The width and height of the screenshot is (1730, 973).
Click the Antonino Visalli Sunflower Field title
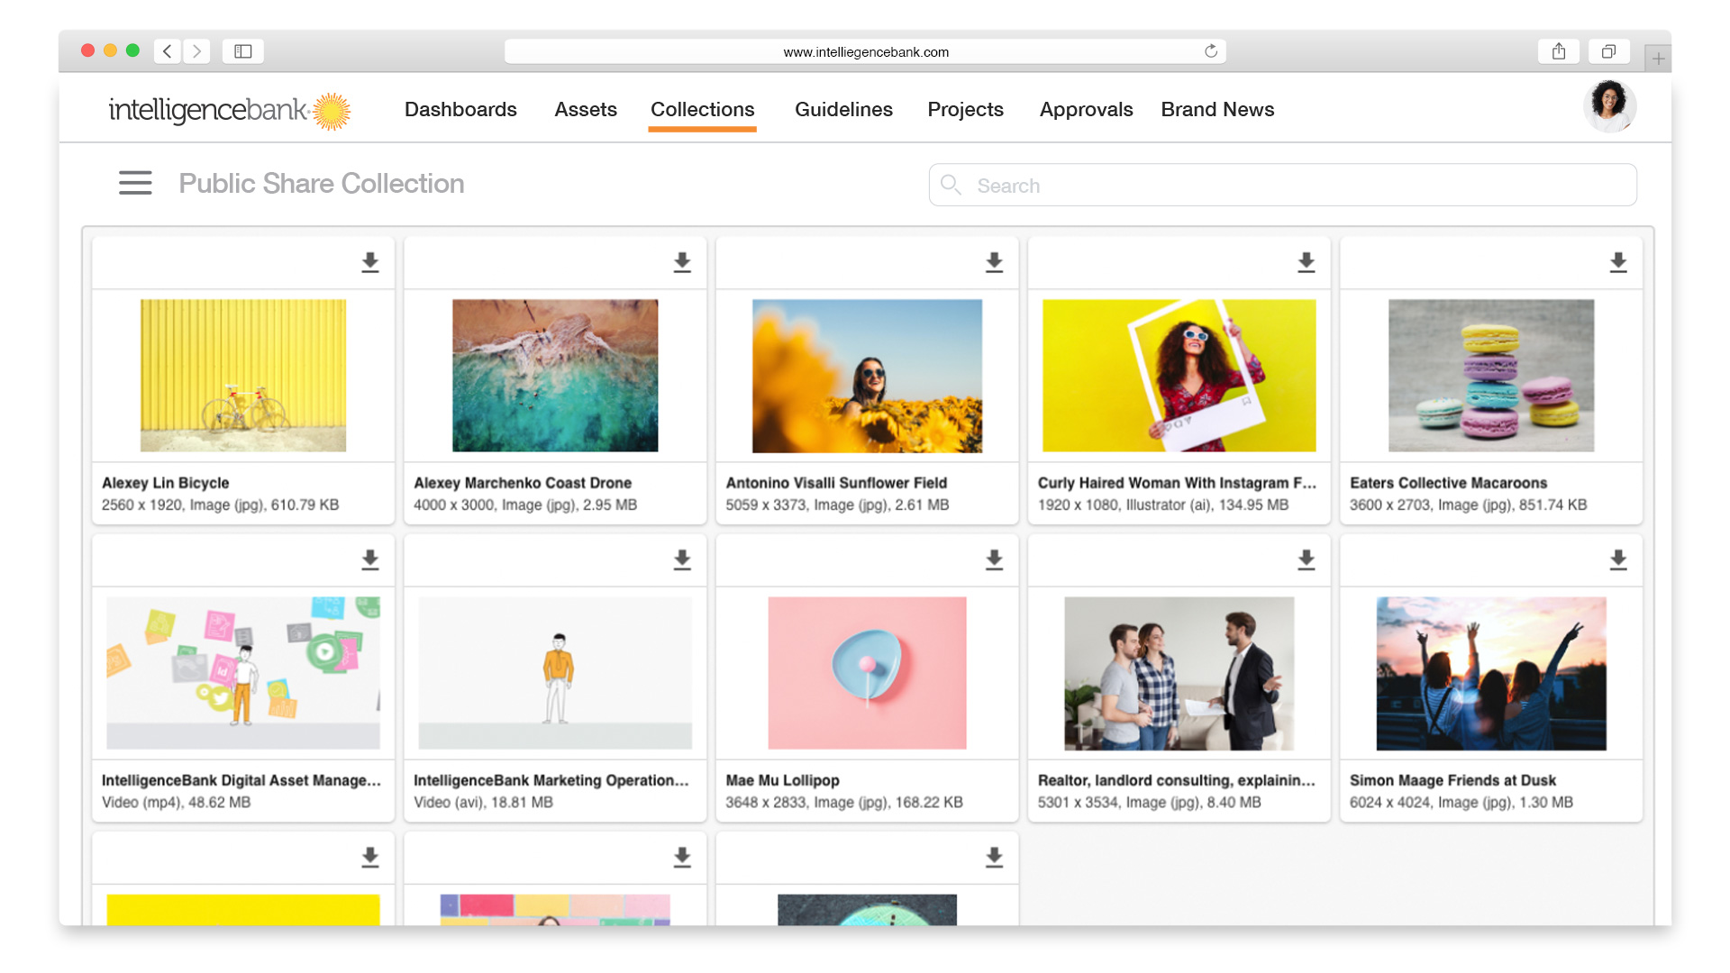(x=836, y=483)
